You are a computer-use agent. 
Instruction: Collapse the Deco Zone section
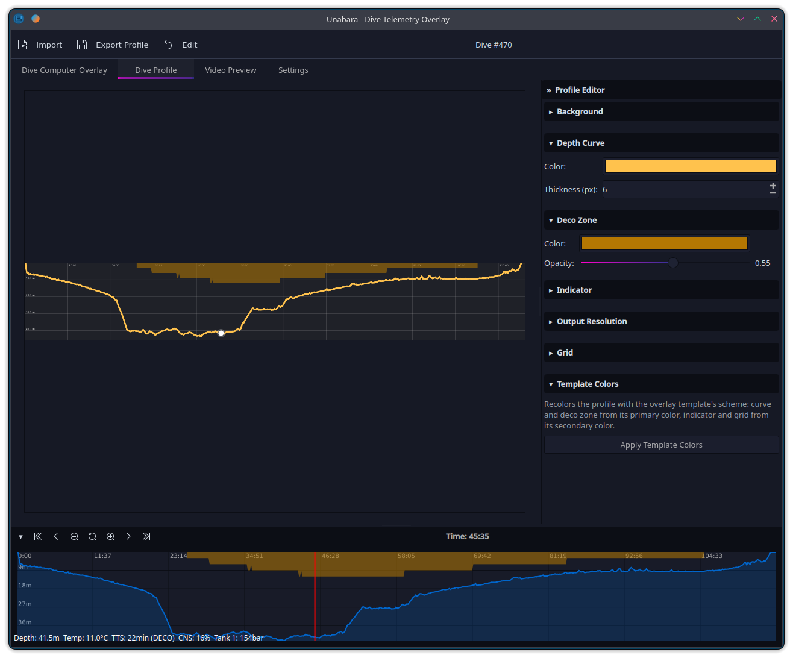pyautogui.click(x=662, y=220)
